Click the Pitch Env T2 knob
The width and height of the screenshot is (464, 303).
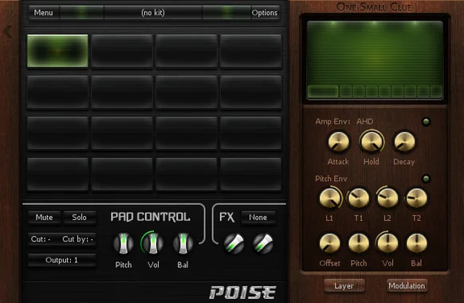416,198
